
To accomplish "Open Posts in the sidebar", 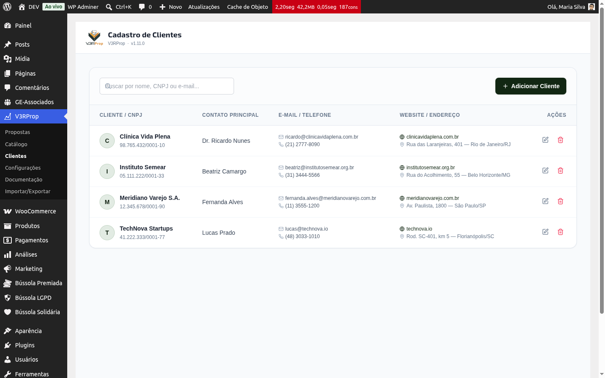I will (34, 45).
